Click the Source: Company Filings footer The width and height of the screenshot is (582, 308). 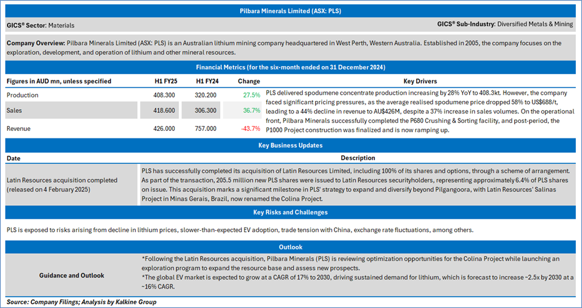pyautogui.click(x=81, y=302)
